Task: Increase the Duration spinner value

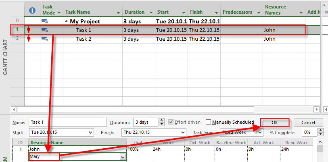Action: click(x=161, y=120)
